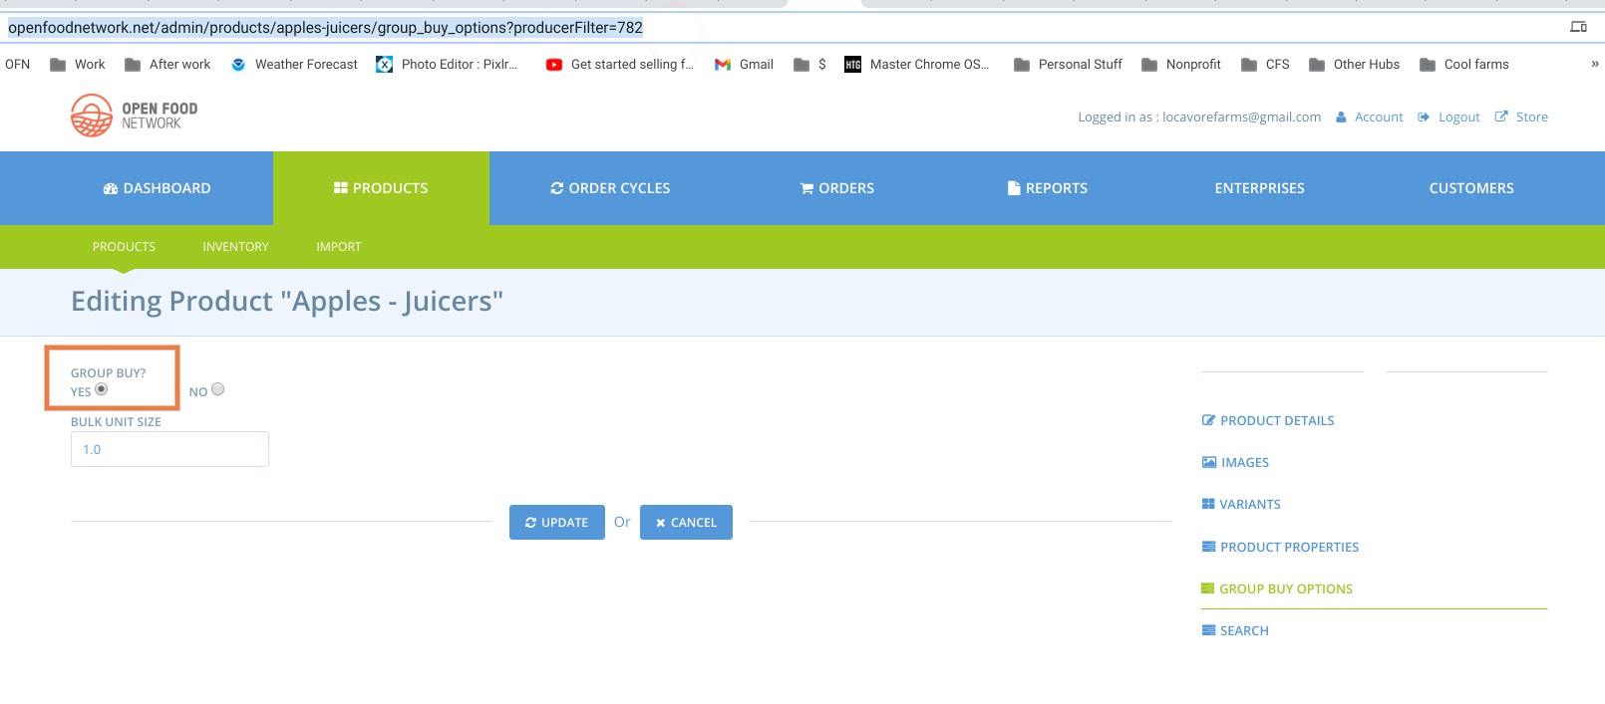The height and width of the screenshot is (704, 1605).
Task: Click the Cancel button
Action: point(686,523)
